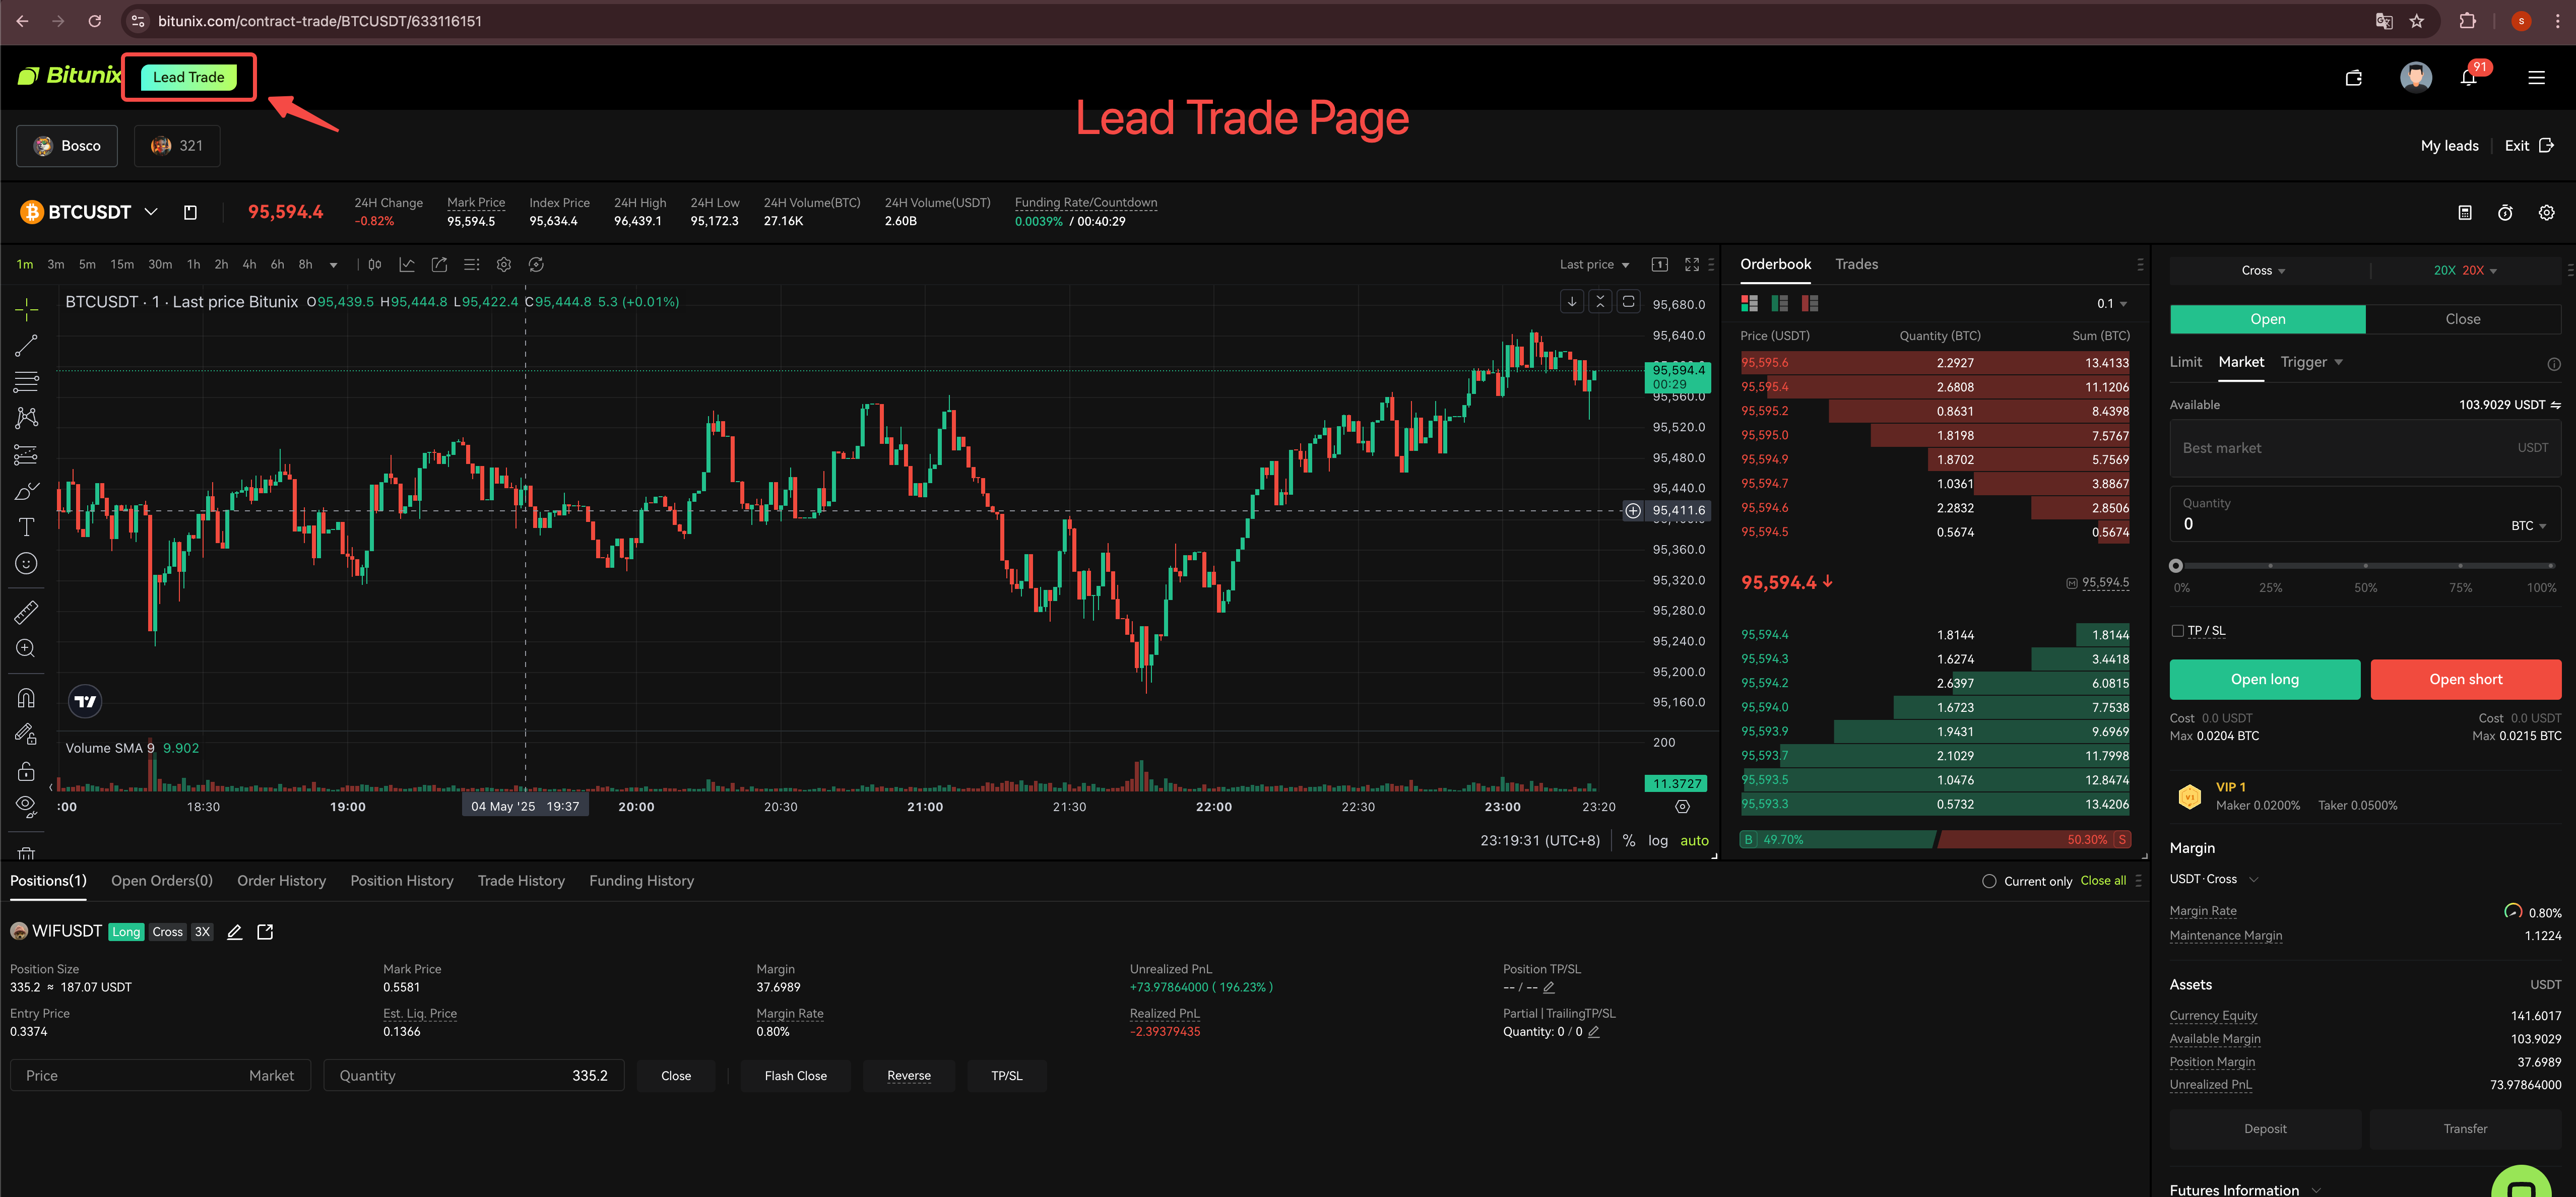This screenshot has height=1197, width=2576.
Task: Click fullscreen chart icon
Action: click(x=1692, y=264)
